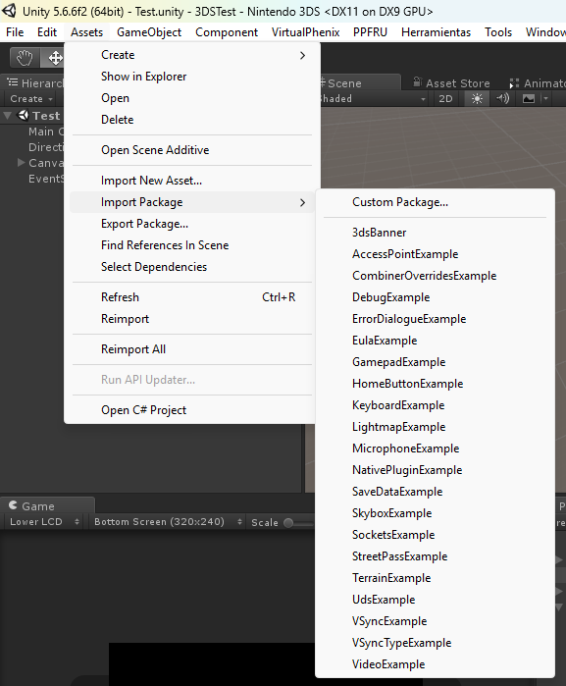Open the GameObject menu
Viewport: 566px width, 686px height.
[149, 32]
